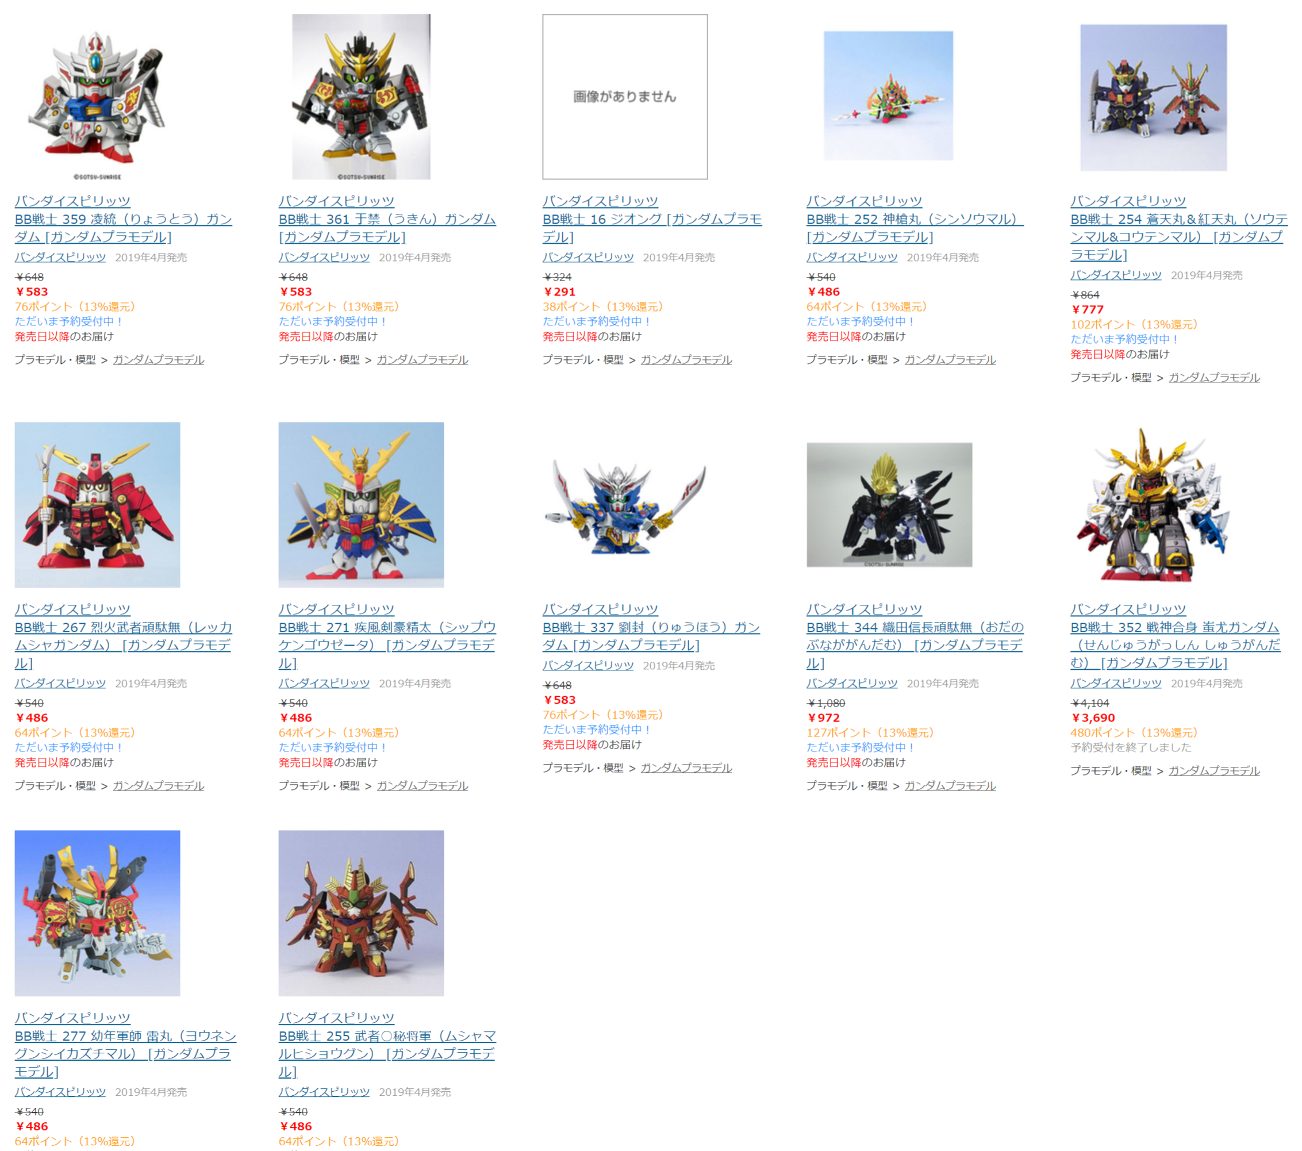1302x1151 pixels.
Task: Open the BB戦士 254 蒼天丸&紅天丸 title link
Action: tap(1179, 237)
